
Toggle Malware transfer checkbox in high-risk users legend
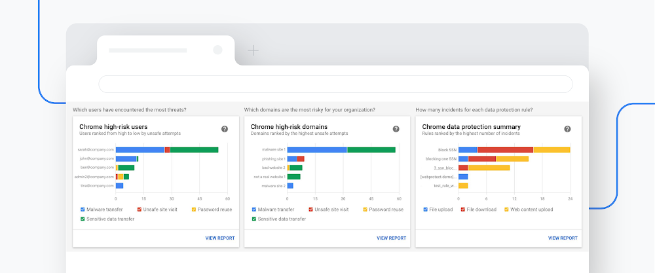[83, 209]
